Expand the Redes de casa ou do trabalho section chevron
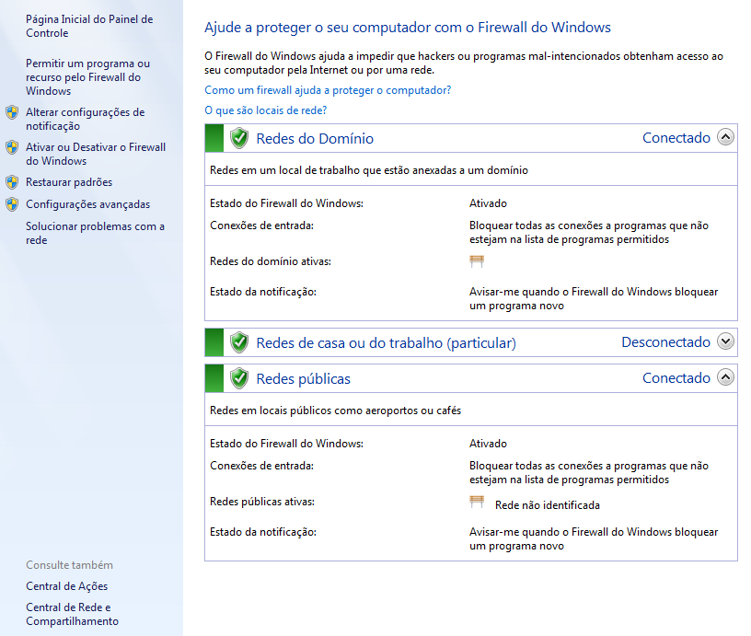Image resolution: width=751 pixels, height=636 pixels. point(725,341)
